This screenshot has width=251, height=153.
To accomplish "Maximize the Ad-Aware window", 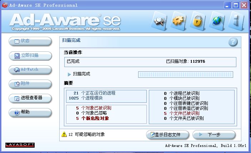I will (236, 5).
